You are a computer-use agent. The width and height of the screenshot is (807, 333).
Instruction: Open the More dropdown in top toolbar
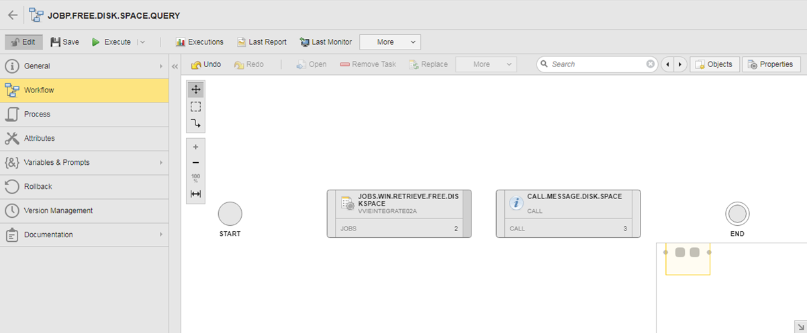click(x=390, y=42)
